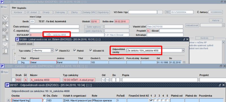The height and width of the screenshot is (102, 226).
Task: Toggle the Hl checkbox in Dlabal row
Action: pos(45,100)
